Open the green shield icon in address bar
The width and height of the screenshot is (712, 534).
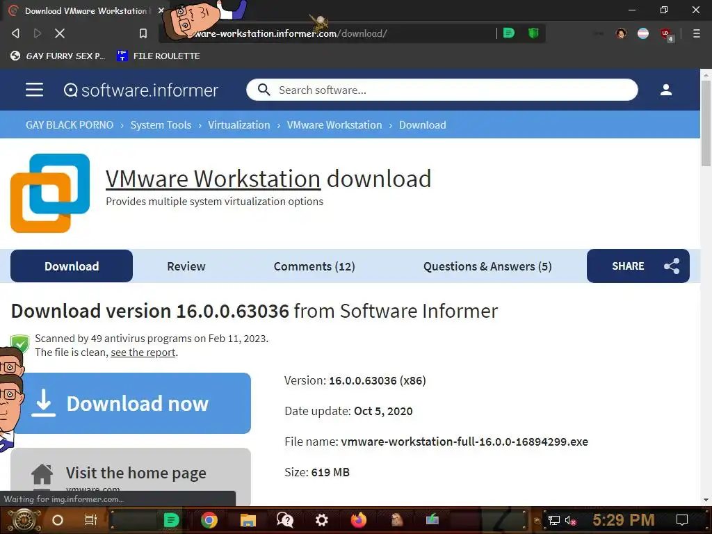click(533, 33)
